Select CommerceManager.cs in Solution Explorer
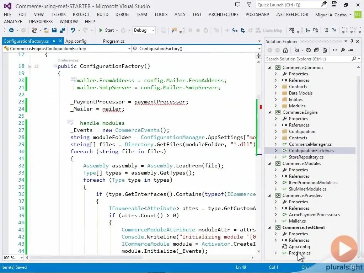The height and width of the screenshot is (273, 364). 310,144
